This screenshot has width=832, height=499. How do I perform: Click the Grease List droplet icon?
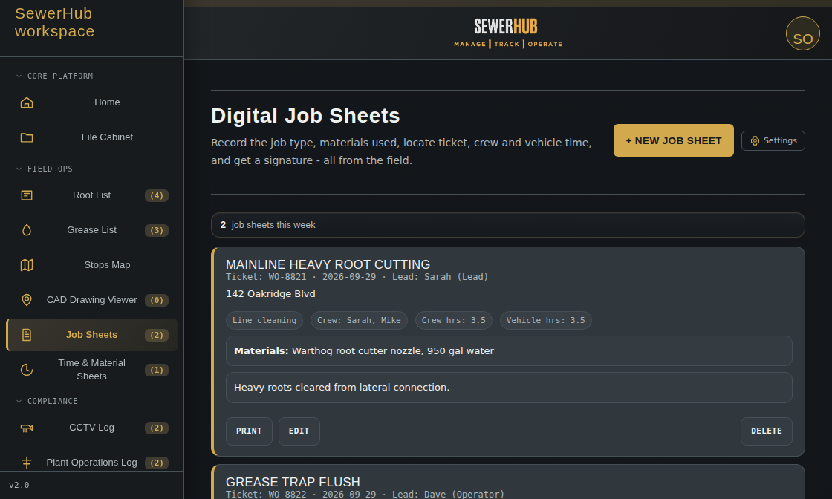coord(27,230)
